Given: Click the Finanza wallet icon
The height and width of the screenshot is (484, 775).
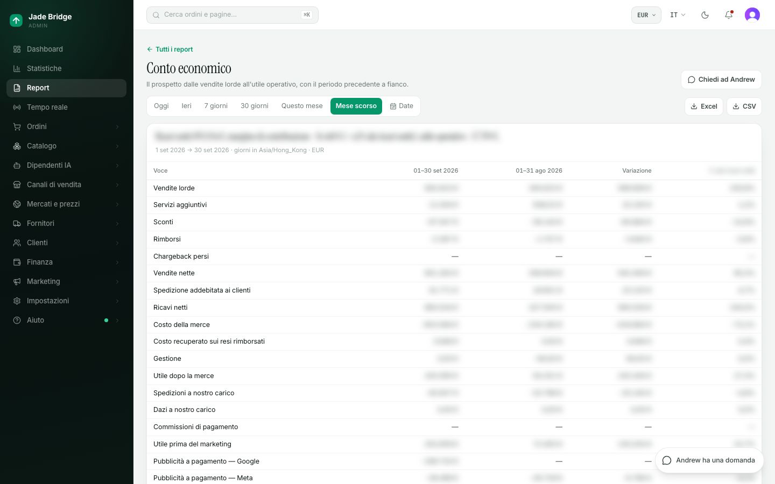Looking at the screenshot, I should (x=17, y=262).
